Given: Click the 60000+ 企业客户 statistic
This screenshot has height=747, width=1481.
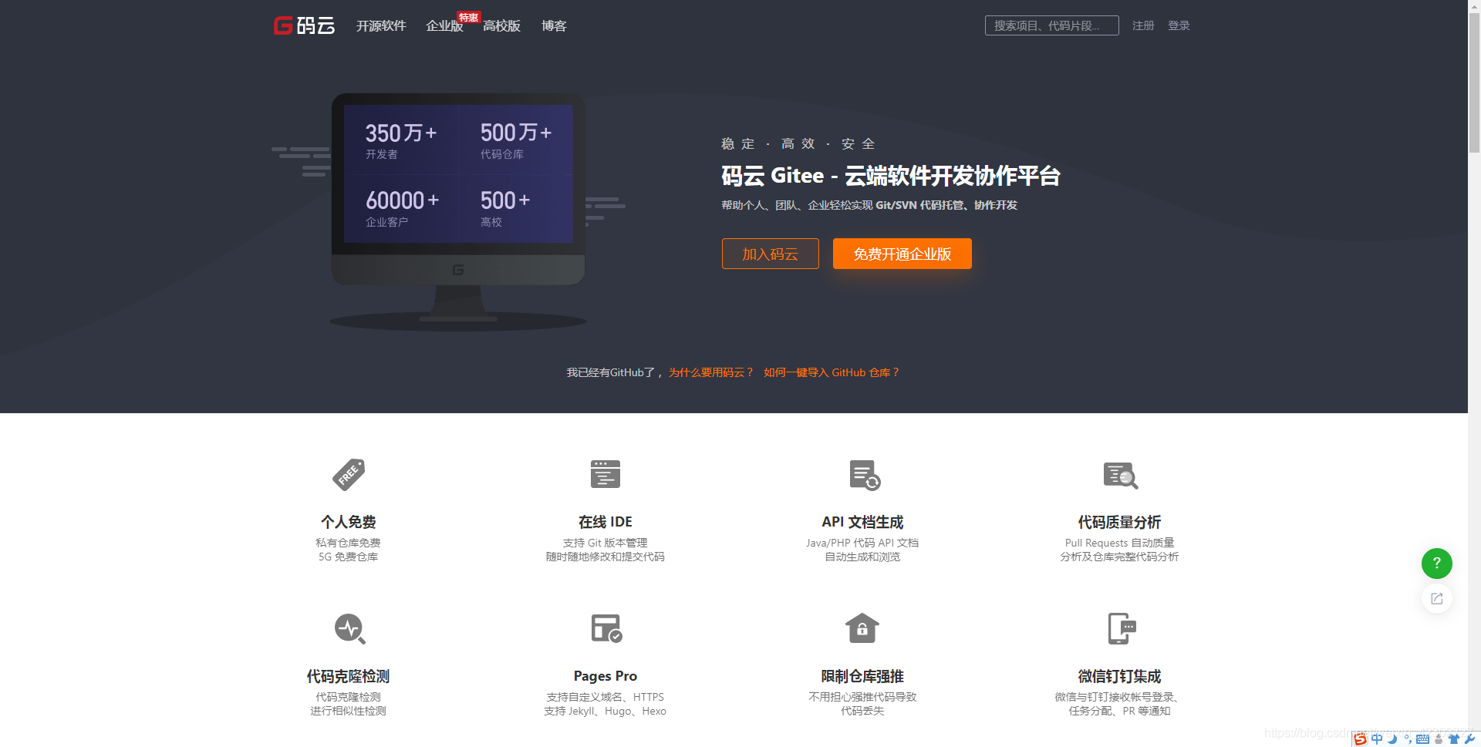Looking at the screenshot, I should [402, 208].
